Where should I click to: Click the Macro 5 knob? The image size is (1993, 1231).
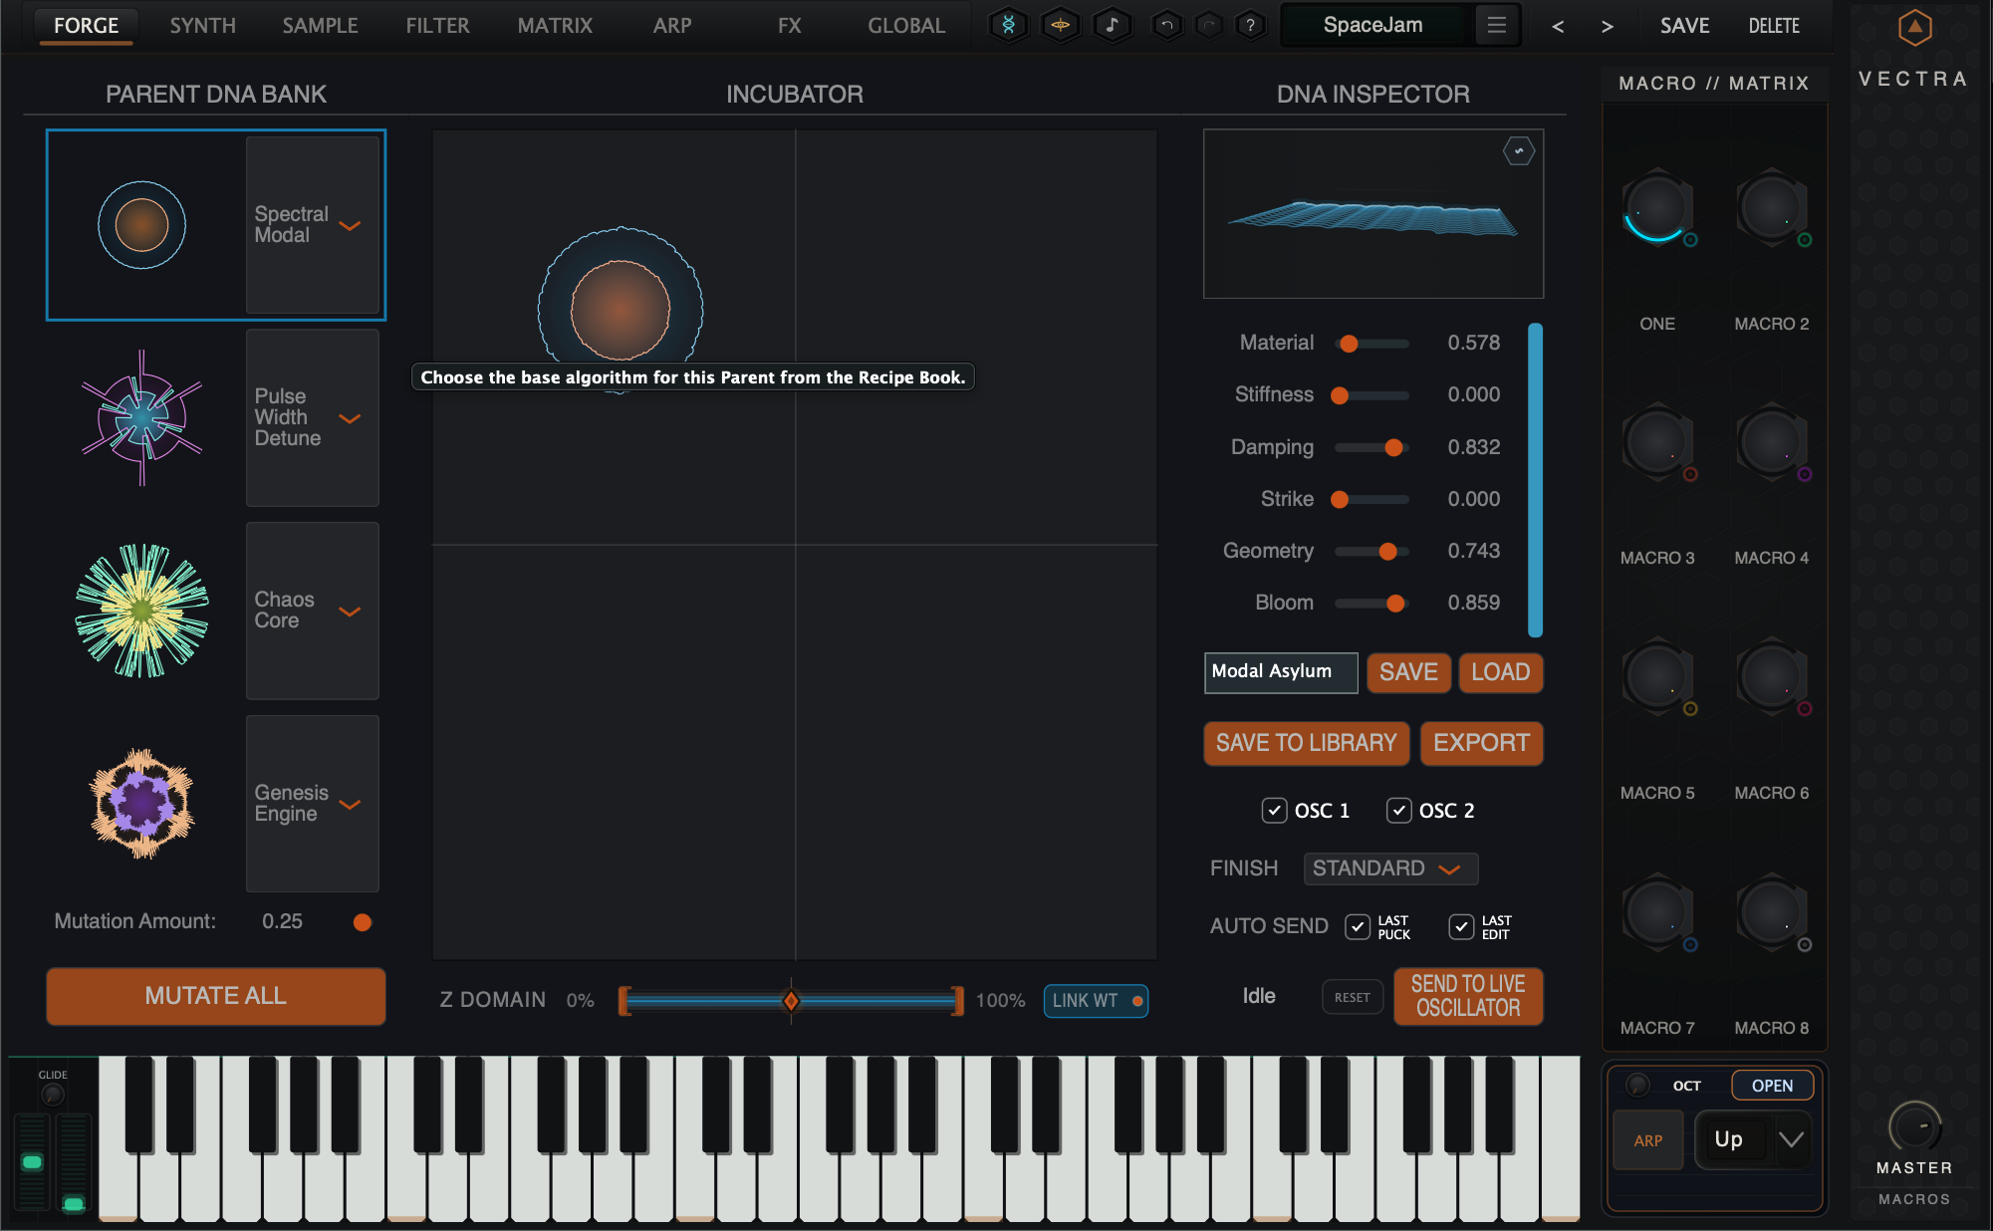pyautogui.click(x=1656, y=677)
